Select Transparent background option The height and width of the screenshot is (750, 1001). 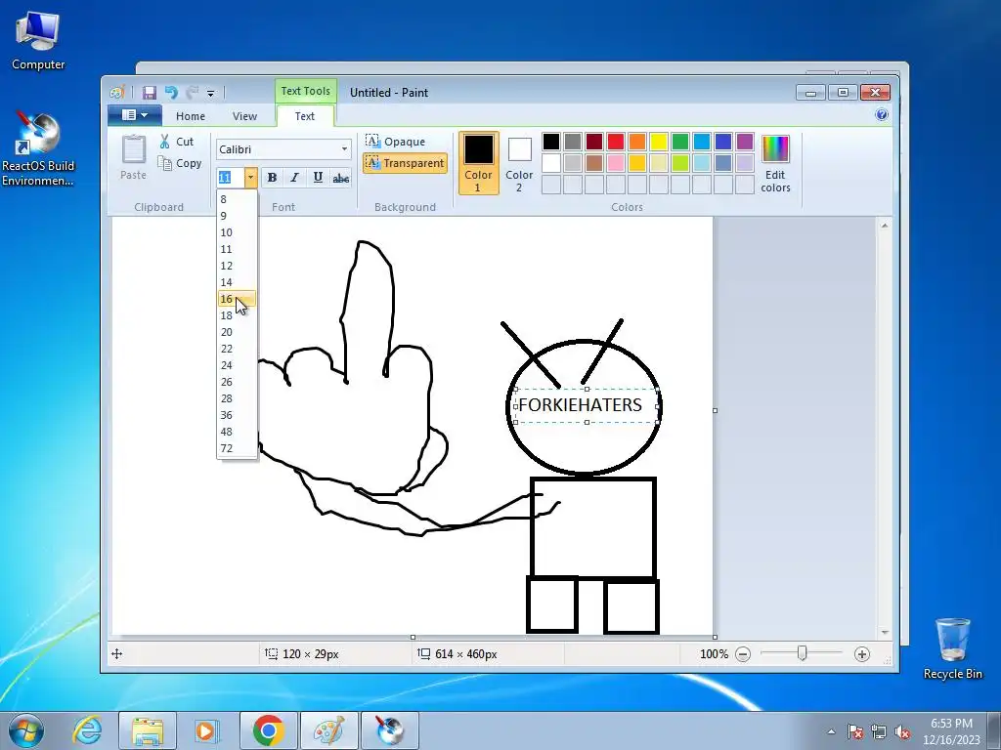click(x=405, y=163)
